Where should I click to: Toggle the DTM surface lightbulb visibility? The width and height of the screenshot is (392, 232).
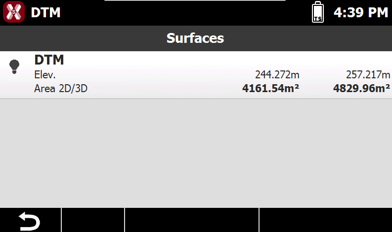[14, 67]
